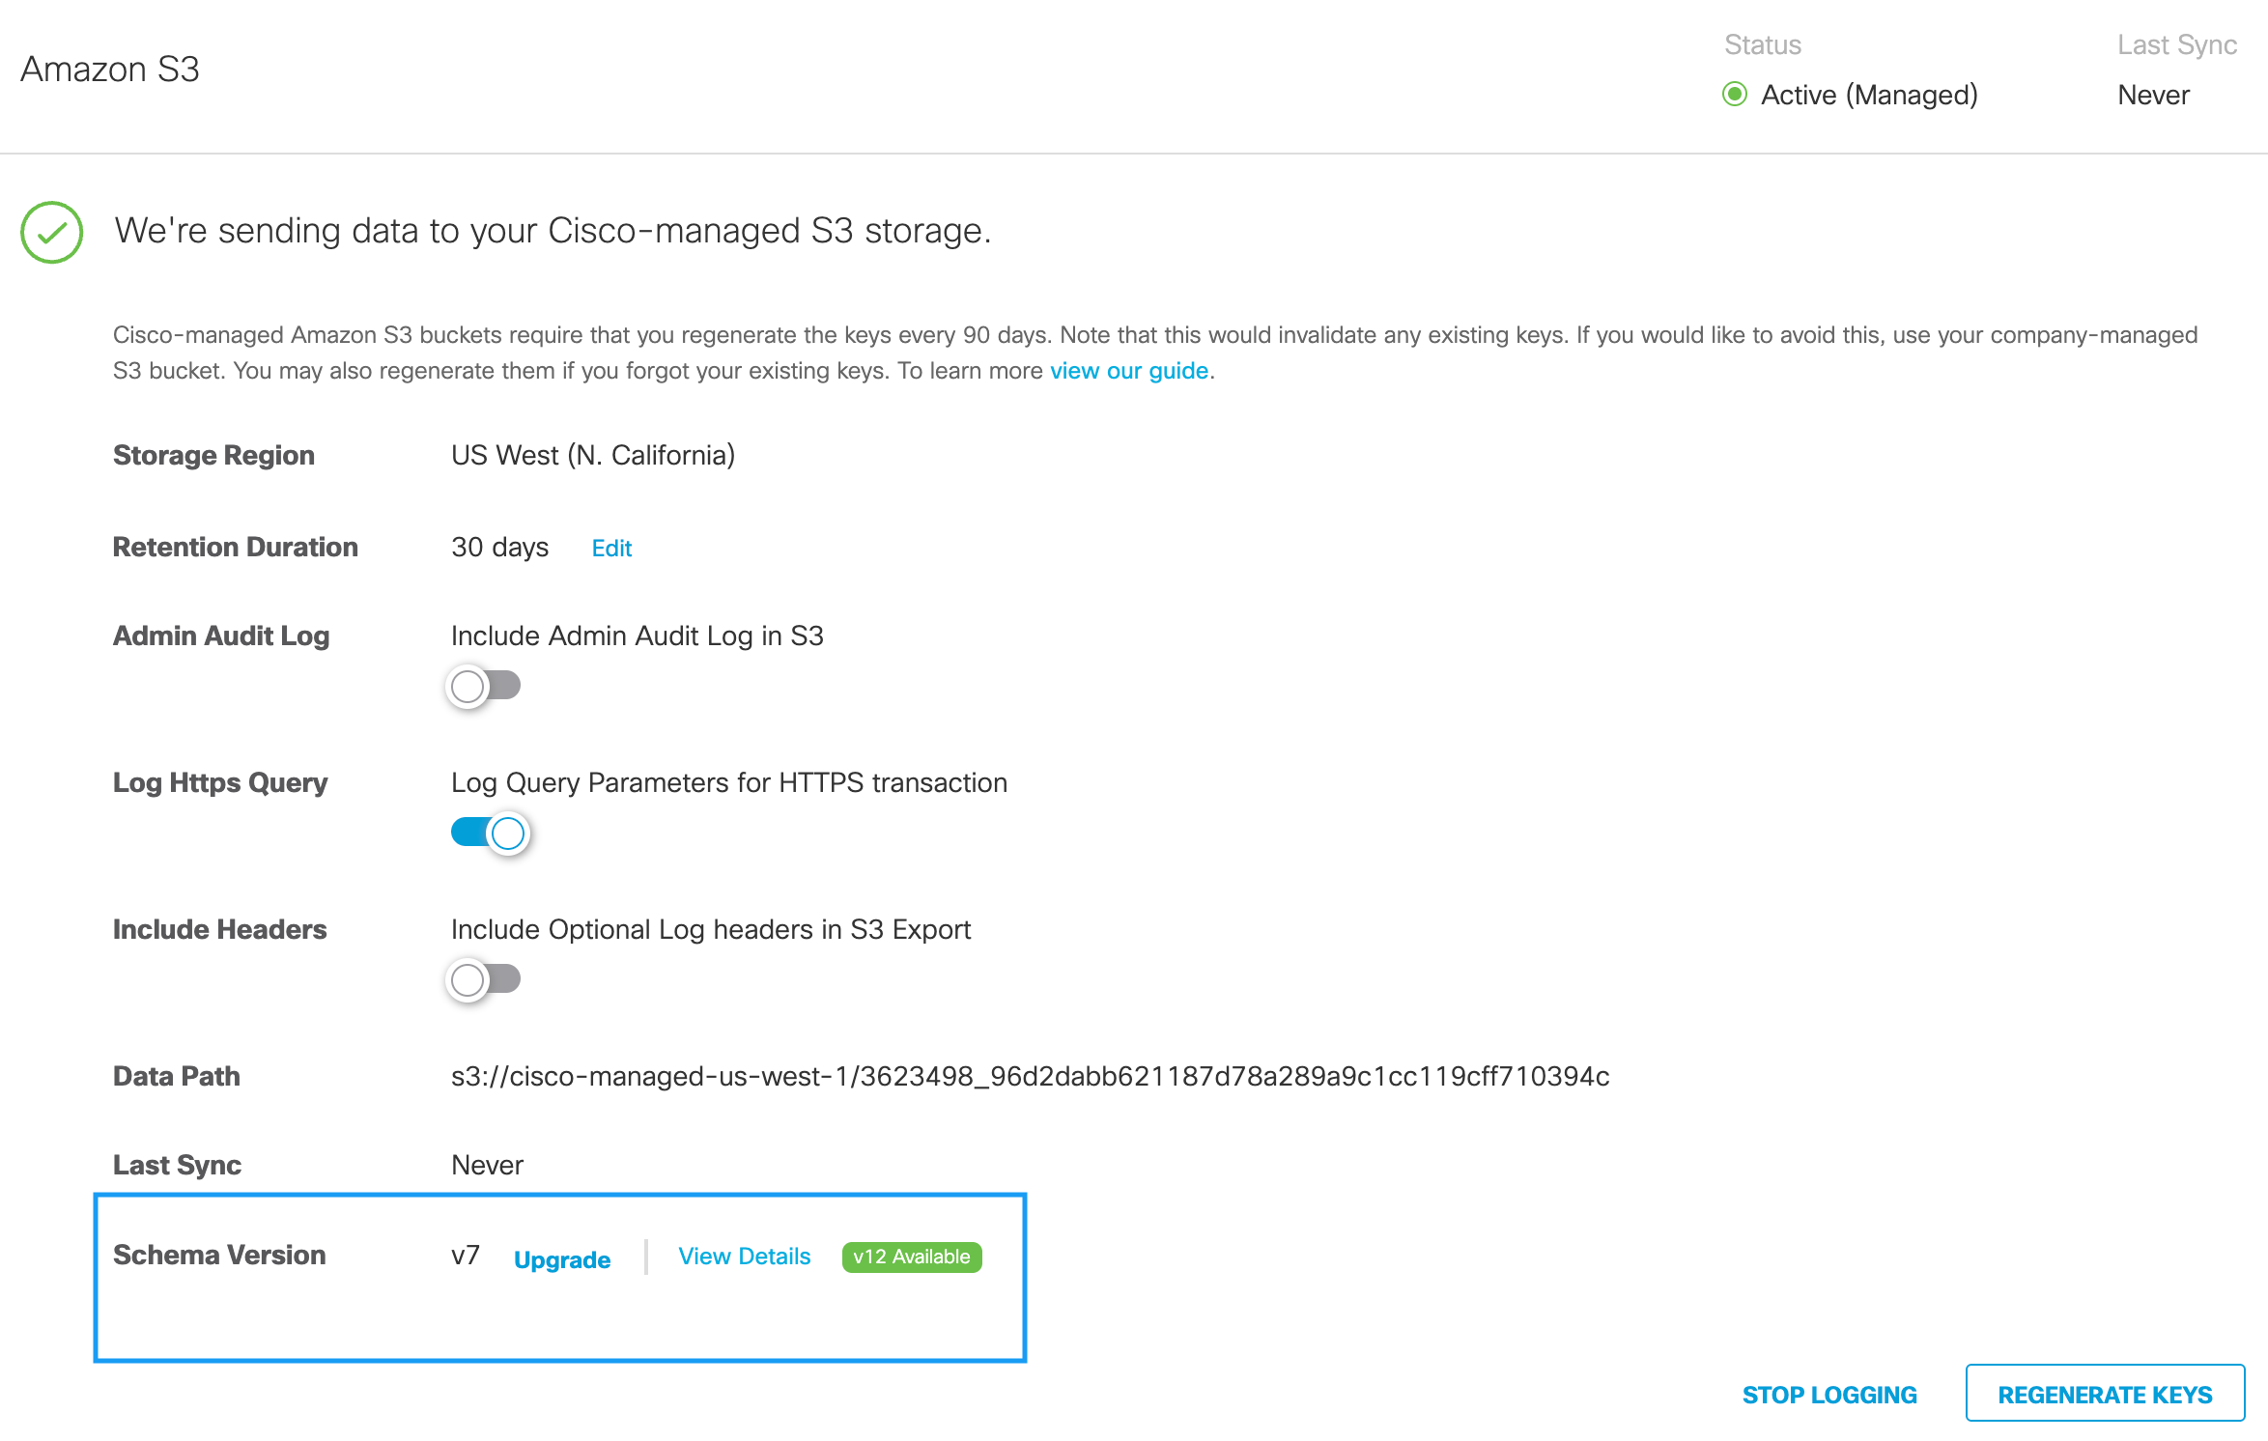Image resolution: width=2268 pixels, height=1441 pixels.
Task: Open View Details for Schema Version
Action: click(x=744, y=1257)
